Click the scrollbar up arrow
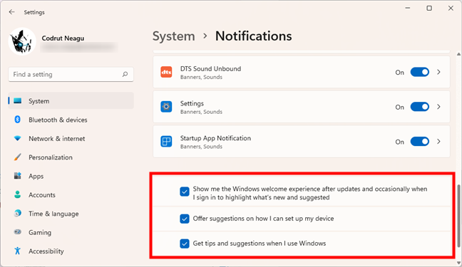Screen dimensions: 462x267 click(458, 54)
